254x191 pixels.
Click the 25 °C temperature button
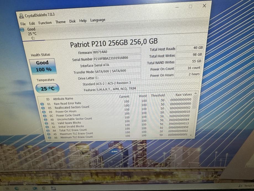pos(47,88)
